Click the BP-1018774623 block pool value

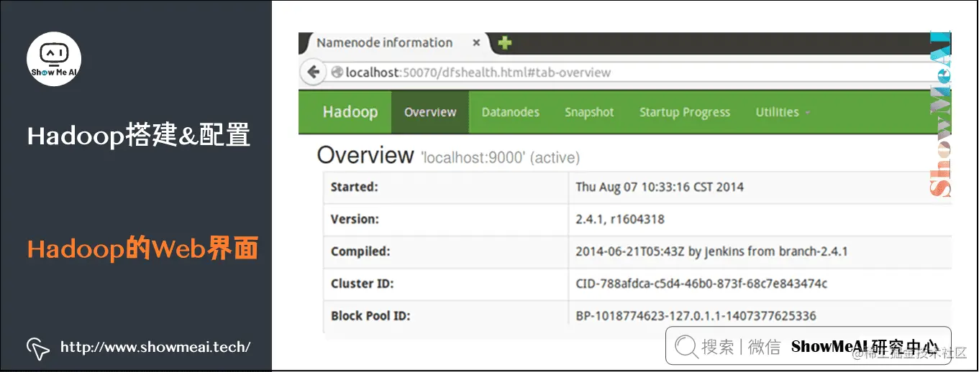(x=696, y=316)
